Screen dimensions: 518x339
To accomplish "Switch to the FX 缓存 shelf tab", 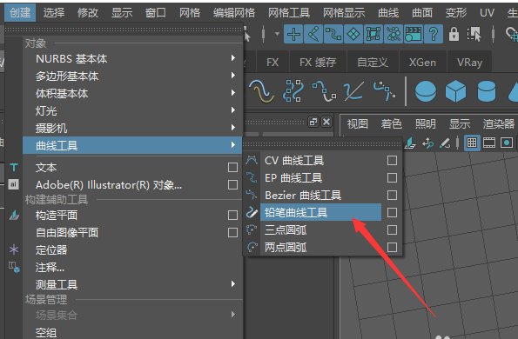I will click(318, 63).
